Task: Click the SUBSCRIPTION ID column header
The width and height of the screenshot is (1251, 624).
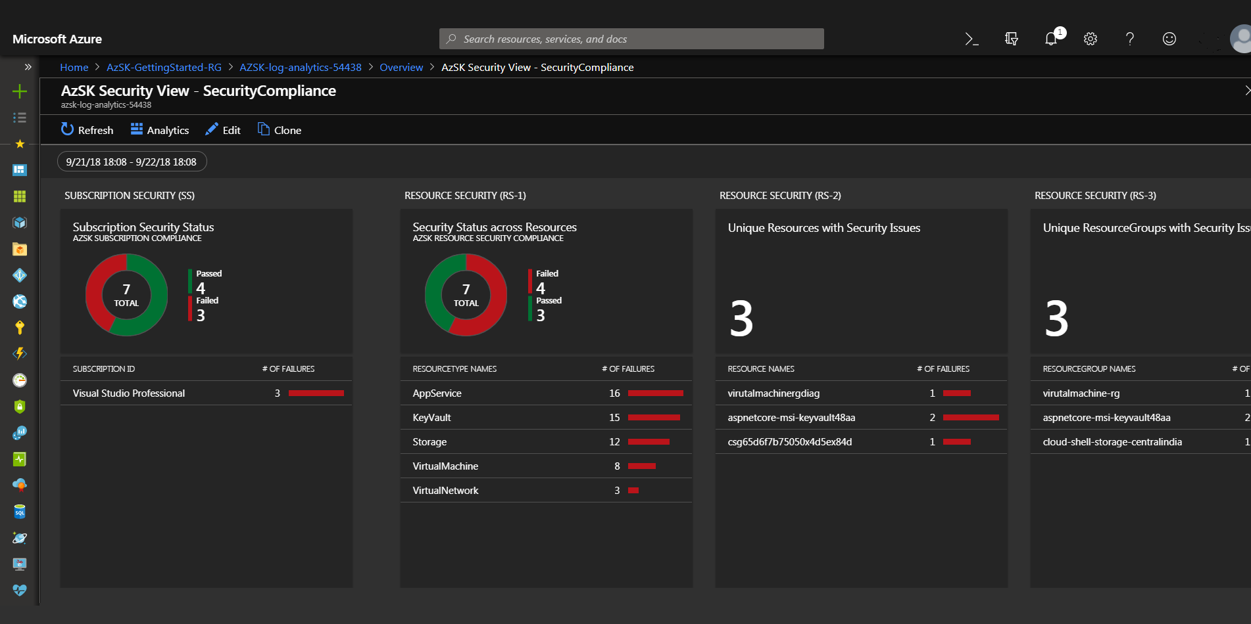Action: click(x=104, y=369)
